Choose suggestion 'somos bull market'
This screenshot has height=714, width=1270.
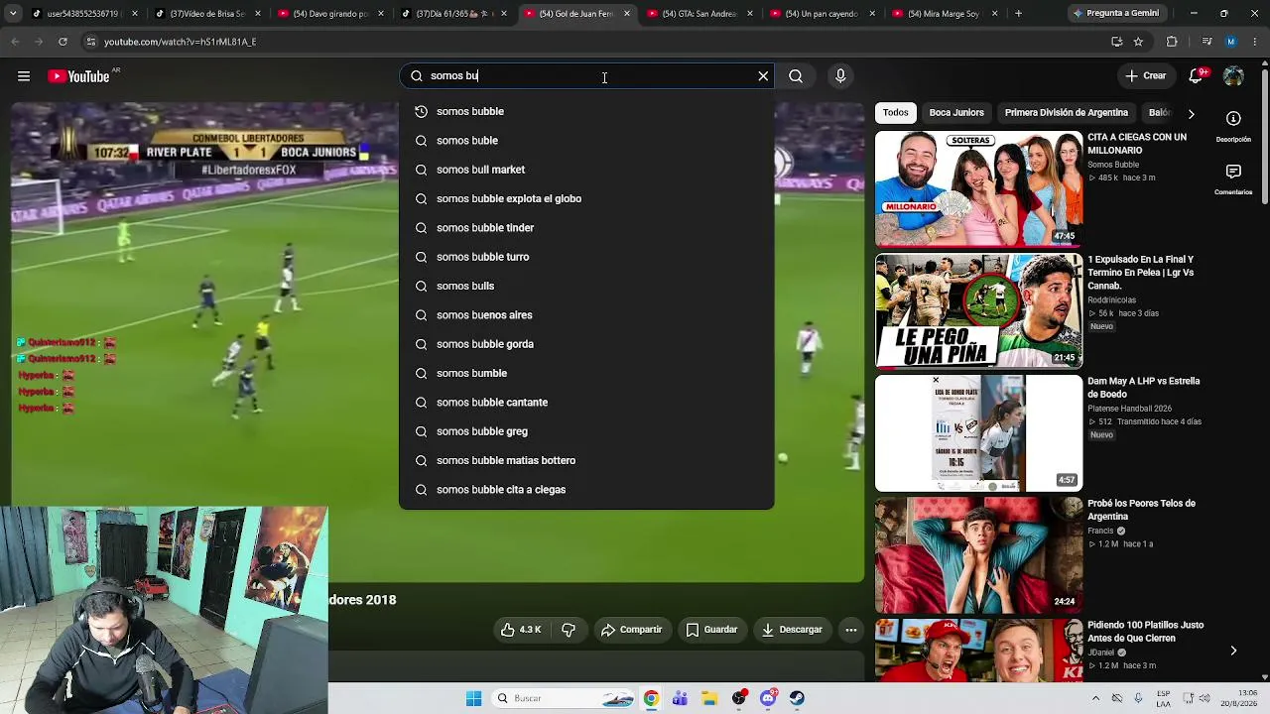click(x=586, y=170)
